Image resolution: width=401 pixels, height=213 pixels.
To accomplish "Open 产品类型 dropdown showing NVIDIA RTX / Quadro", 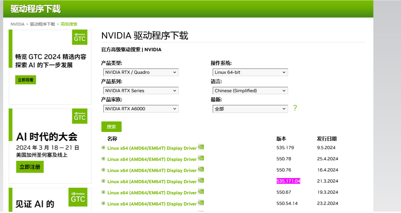I will [141, 72].
